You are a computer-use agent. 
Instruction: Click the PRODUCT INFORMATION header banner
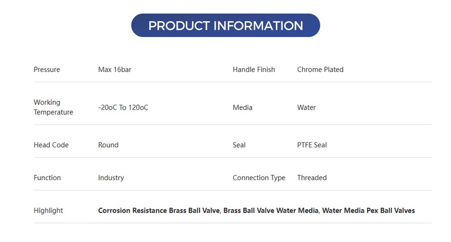225,25
